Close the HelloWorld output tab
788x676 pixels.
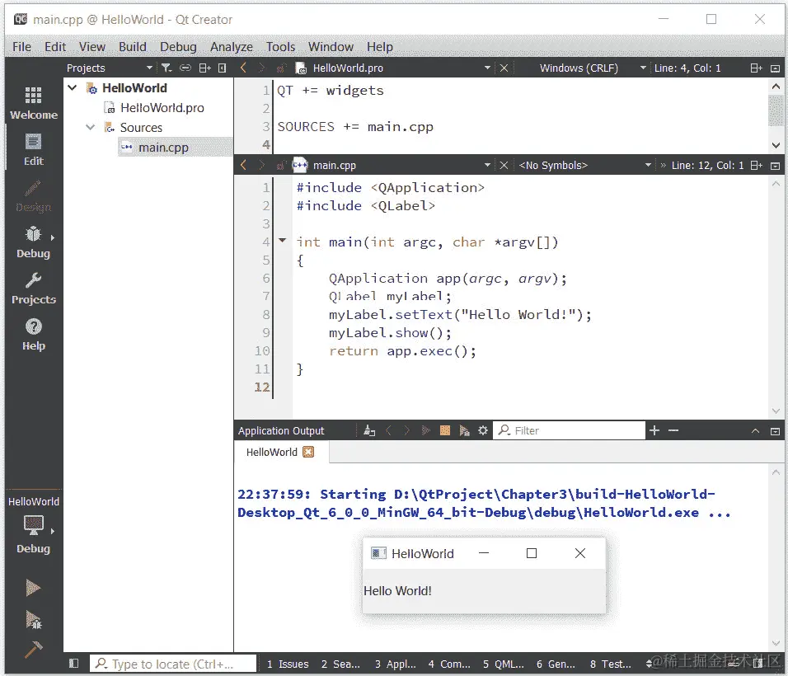[x=308, y=452]
